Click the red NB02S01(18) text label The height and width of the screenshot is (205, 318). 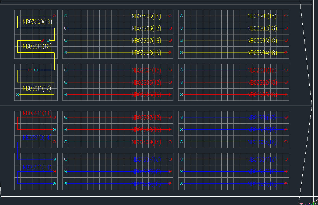coord(262,70)
